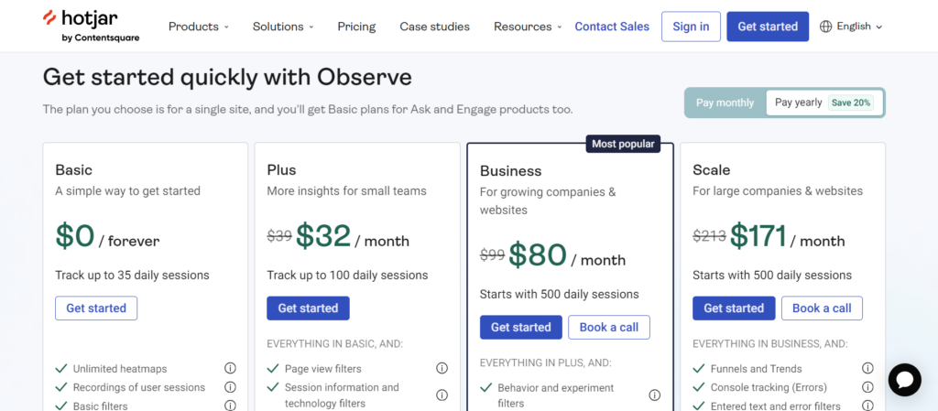This screenshot has width=938, height=411.
Task: Click info icon next to Unlimited heatmaps
Action: pos(230,368)
